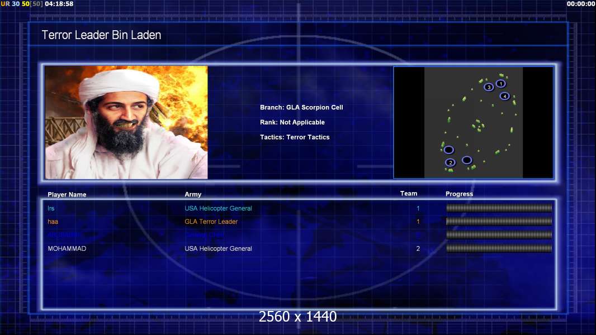Click the '2560 x 1440' resolution label

pos(297,317)
